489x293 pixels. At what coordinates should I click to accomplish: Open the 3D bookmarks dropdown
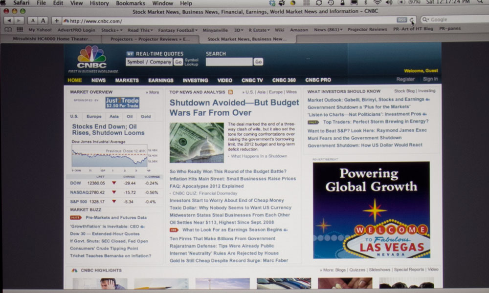click(239, 30)
